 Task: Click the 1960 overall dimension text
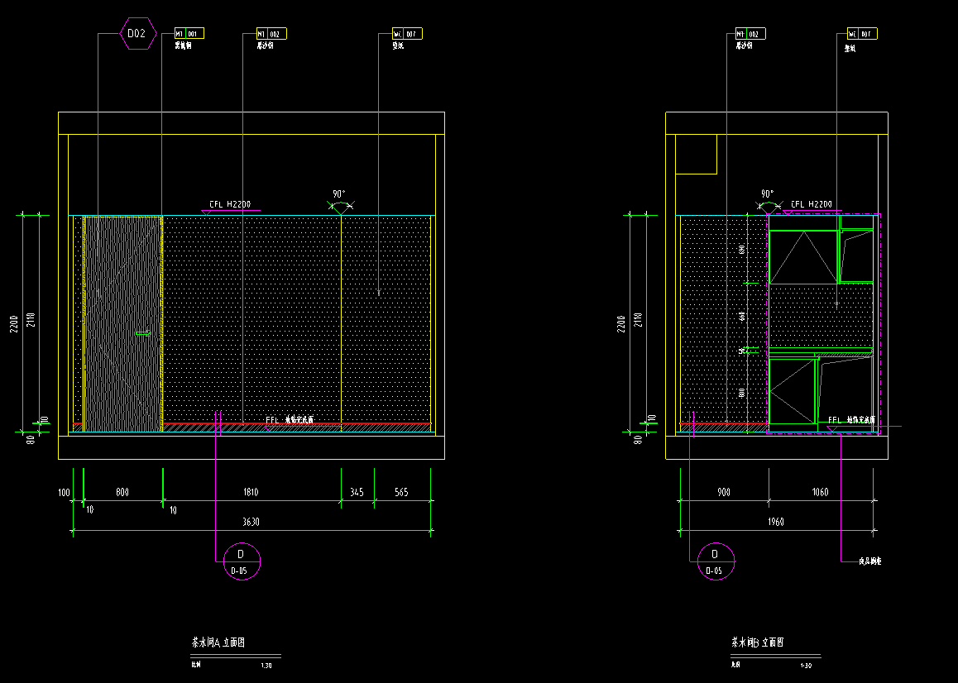[775, 522]
